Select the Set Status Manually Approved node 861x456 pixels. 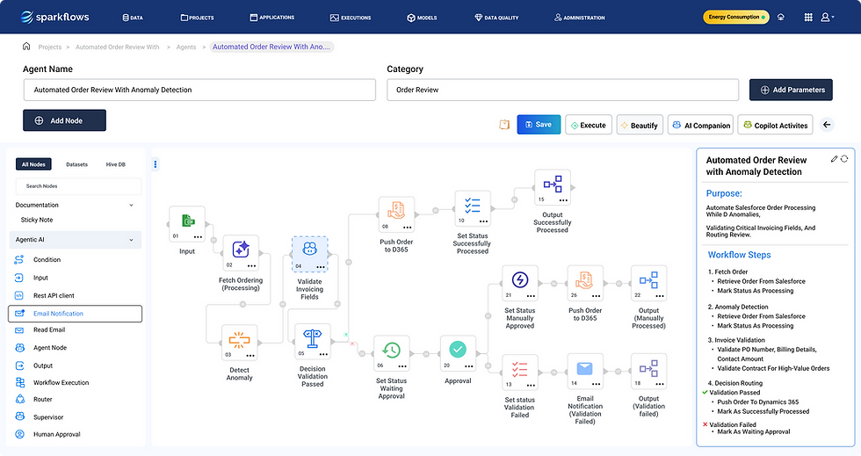(520, 283)
